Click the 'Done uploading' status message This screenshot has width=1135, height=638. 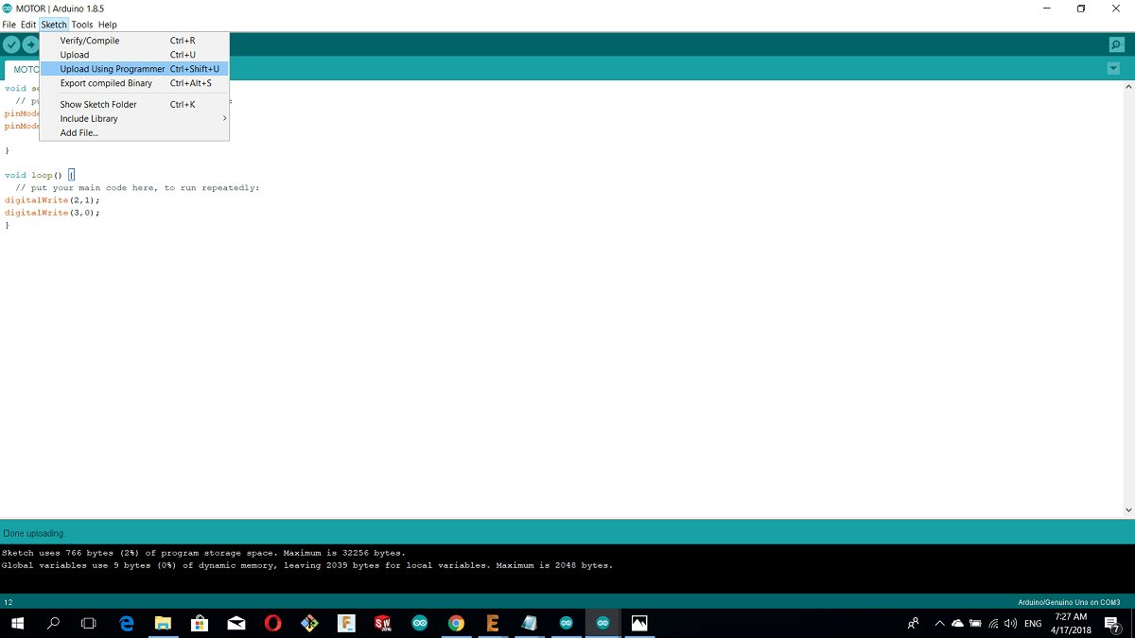33,533
